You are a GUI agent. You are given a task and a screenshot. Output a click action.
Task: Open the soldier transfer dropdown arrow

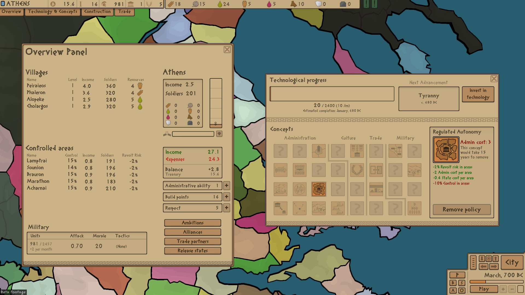click(219, 134)
